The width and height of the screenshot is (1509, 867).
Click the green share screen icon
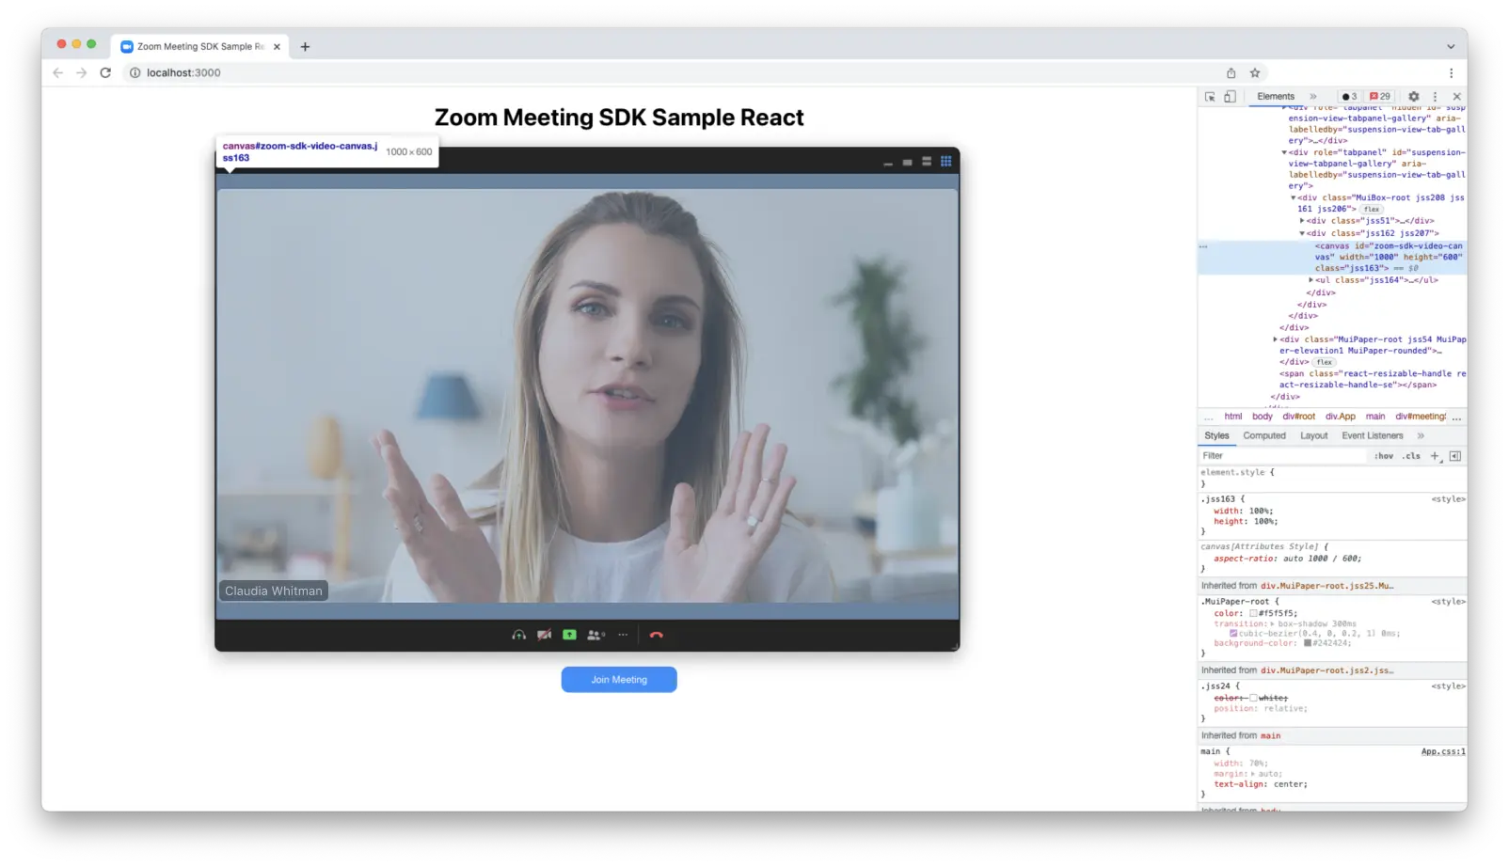coord(569,635)
